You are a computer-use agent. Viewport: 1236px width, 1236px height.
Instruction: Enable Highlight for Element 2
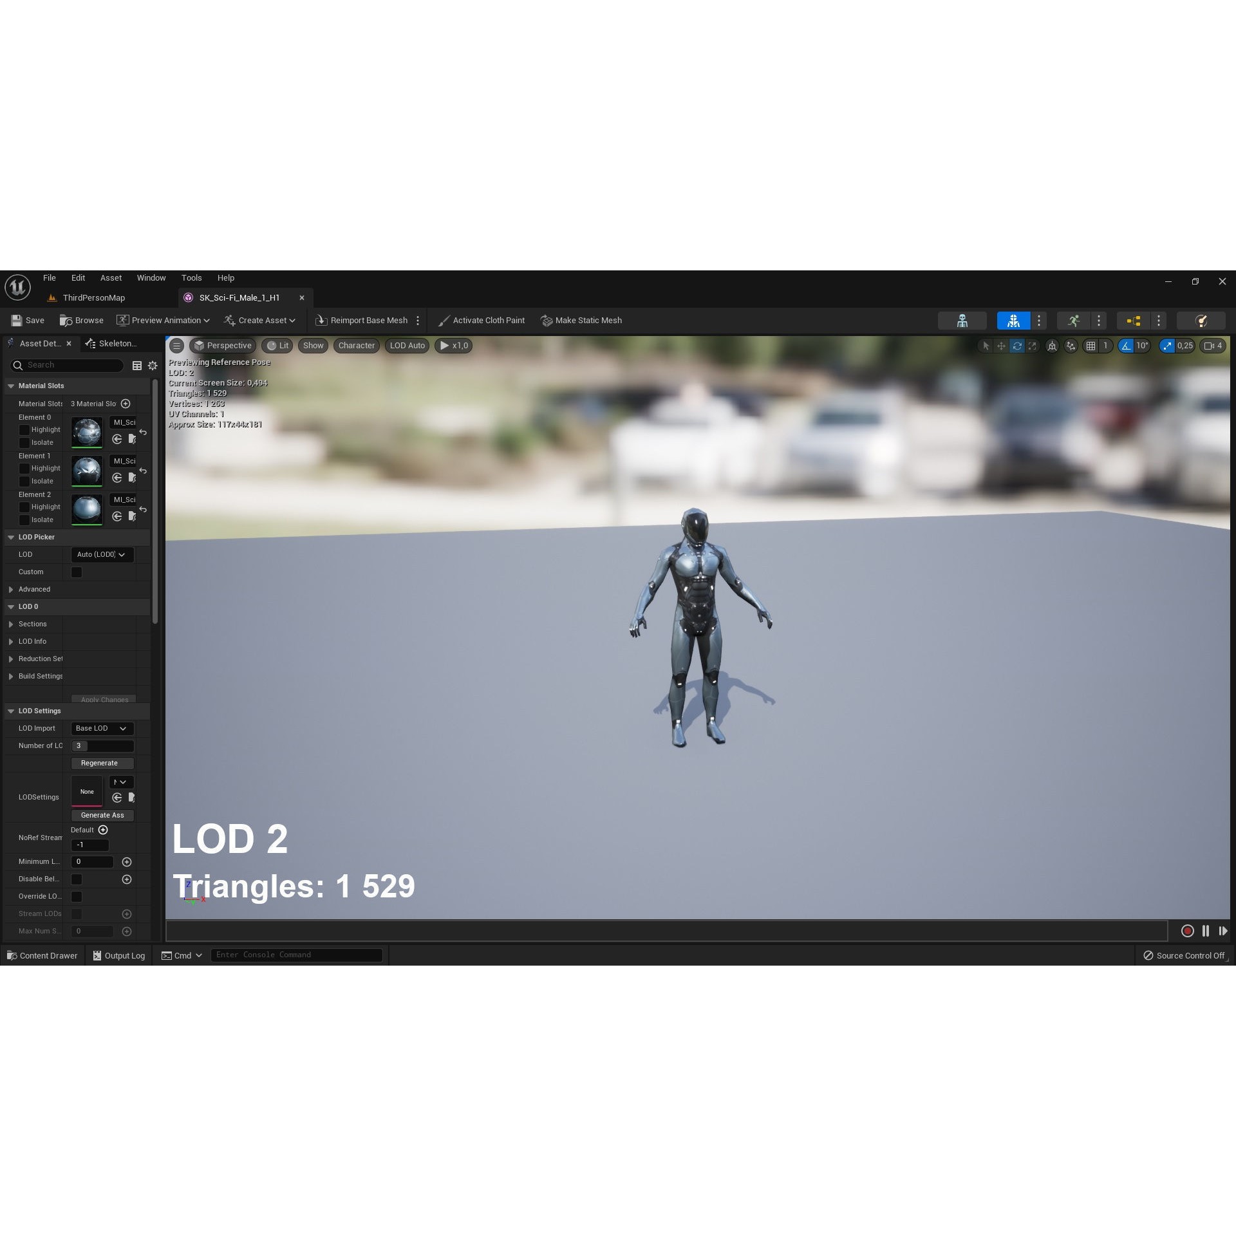point(24,507)
